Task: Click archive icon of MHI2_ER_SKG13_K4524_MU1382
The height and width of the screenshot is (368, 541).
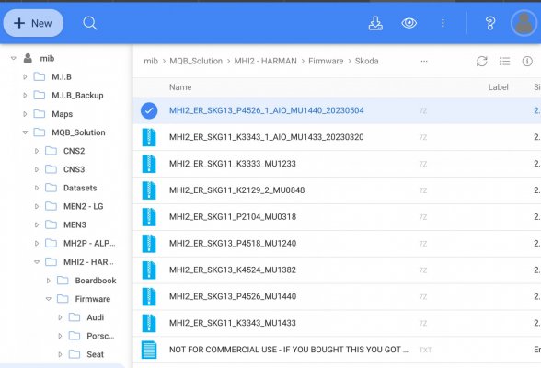Action: [149, 270]
